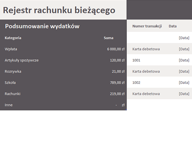The height and width of the screenshot is (147, 192).
Task: Select the 6 000,00 zł amount cell
Action: [x=116, y=49]
